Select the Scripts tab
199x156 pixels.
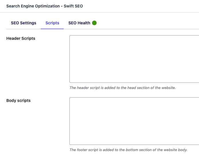52,23
